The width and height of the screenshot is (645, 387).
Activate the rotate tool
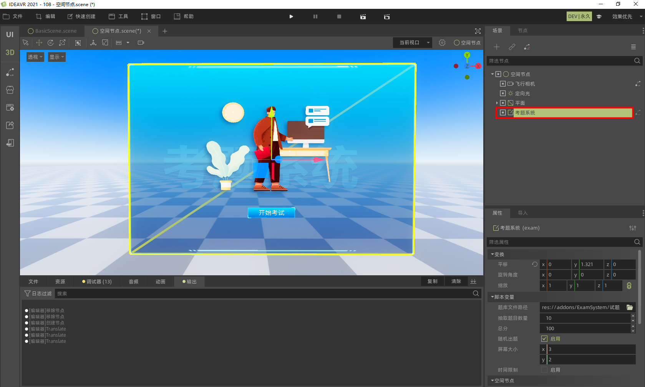(50, 43)
